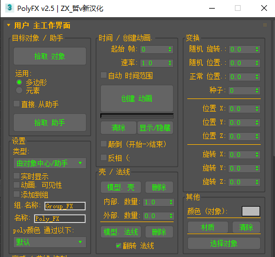Toggle the 反相 checkbox
Viewport: 275px width, 257px height.
104,157
